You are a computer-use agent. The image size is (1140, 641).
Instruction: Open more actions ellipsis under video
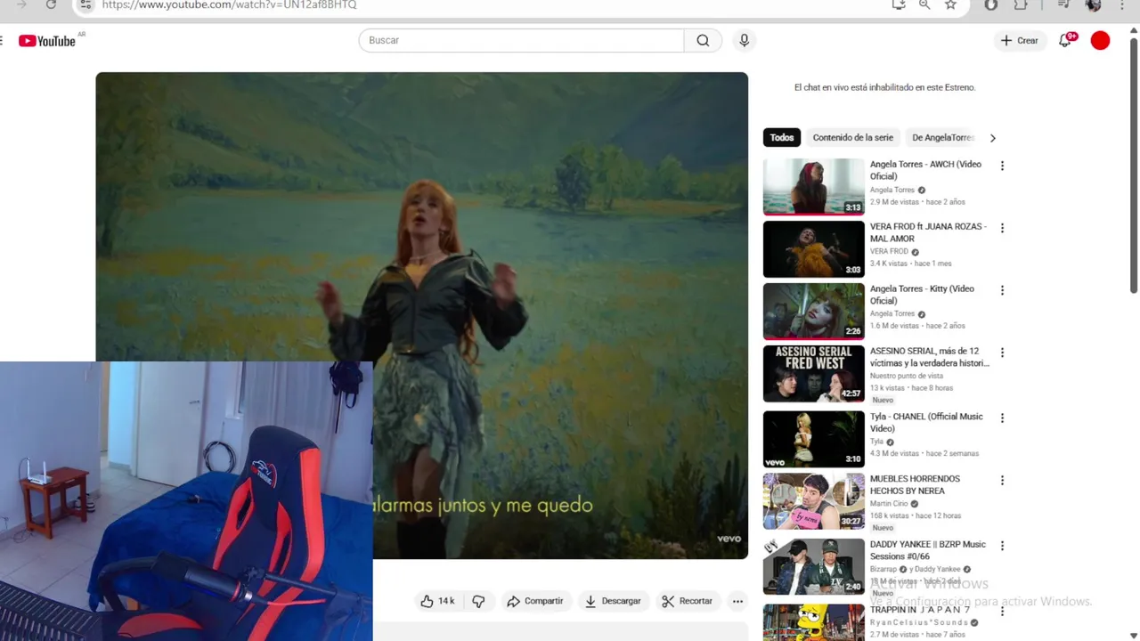(x=737, y=601)
